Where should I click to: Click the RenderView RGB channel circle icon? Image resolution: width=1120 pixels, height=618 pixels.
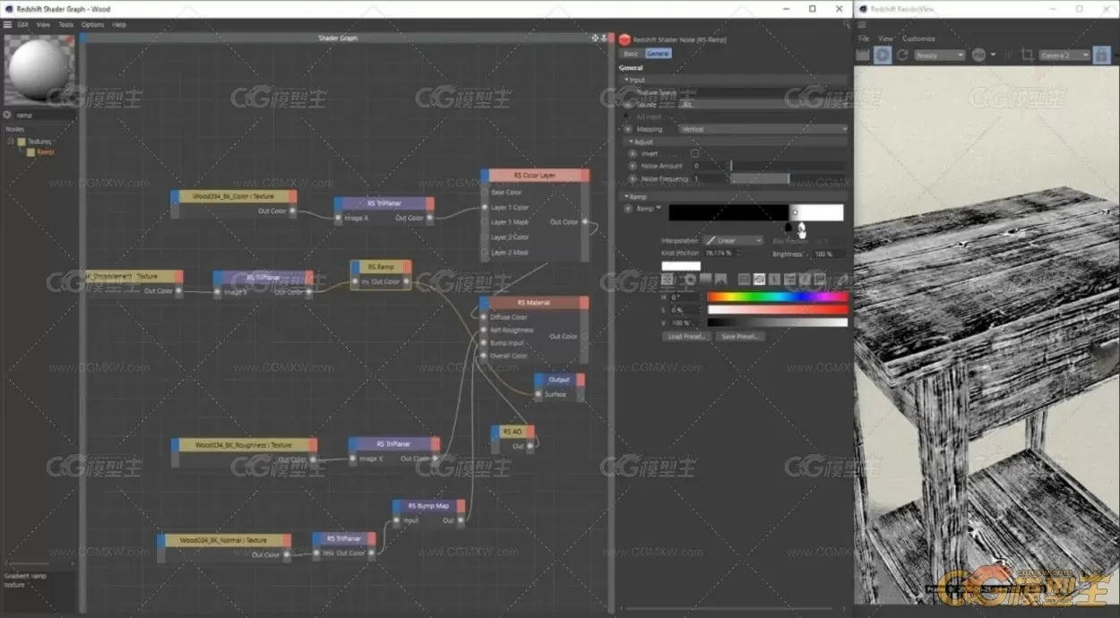point(978,55)
